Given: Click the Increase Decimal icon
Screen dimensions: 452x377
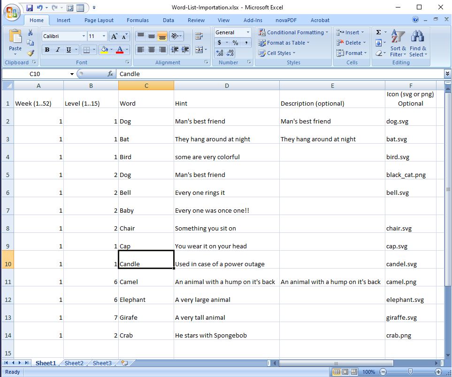Looking at the screenshot, I should [x=219, y=53].
